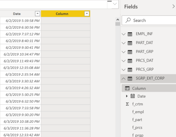
Task: Select the cell 6/3/2019 5:30:25 PM
Action: 20,95
